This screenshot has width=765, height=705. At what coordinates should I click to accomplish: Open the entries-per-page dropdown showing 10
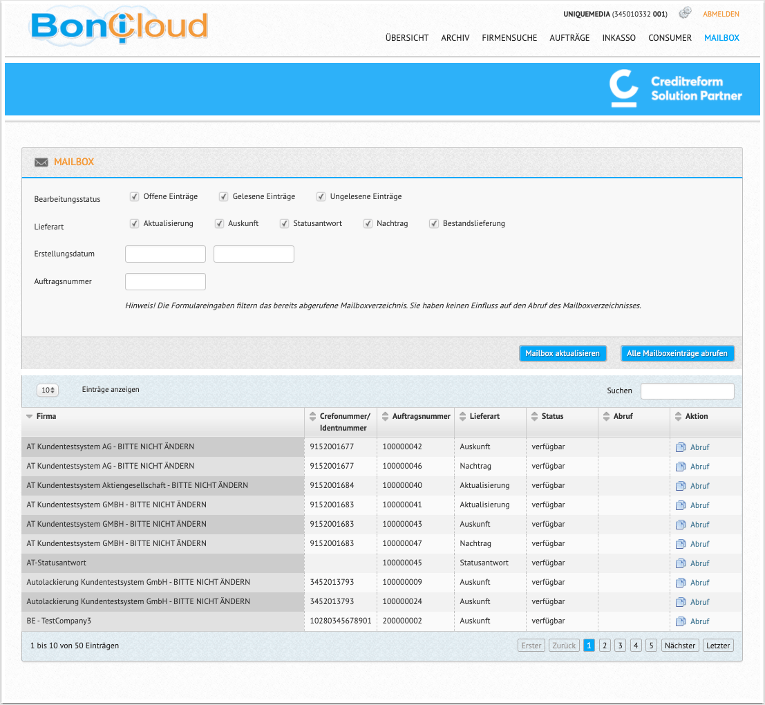pos(48,391)
